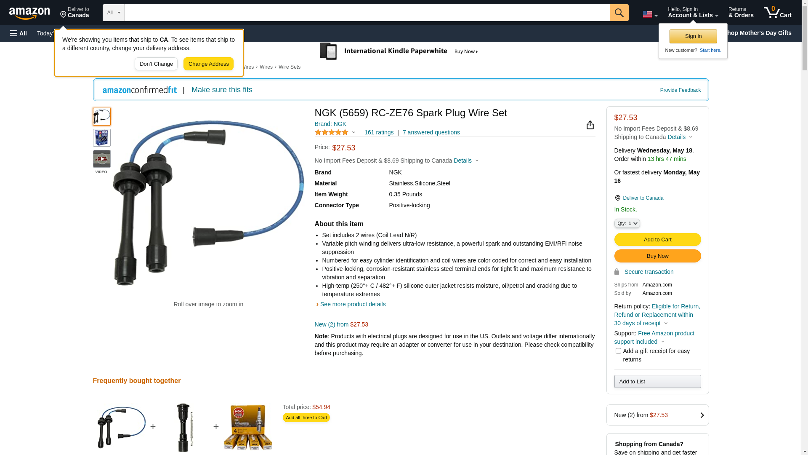The image size is (808, 455).
Task: Click the Buy Now button
Action: coord(657,256)
